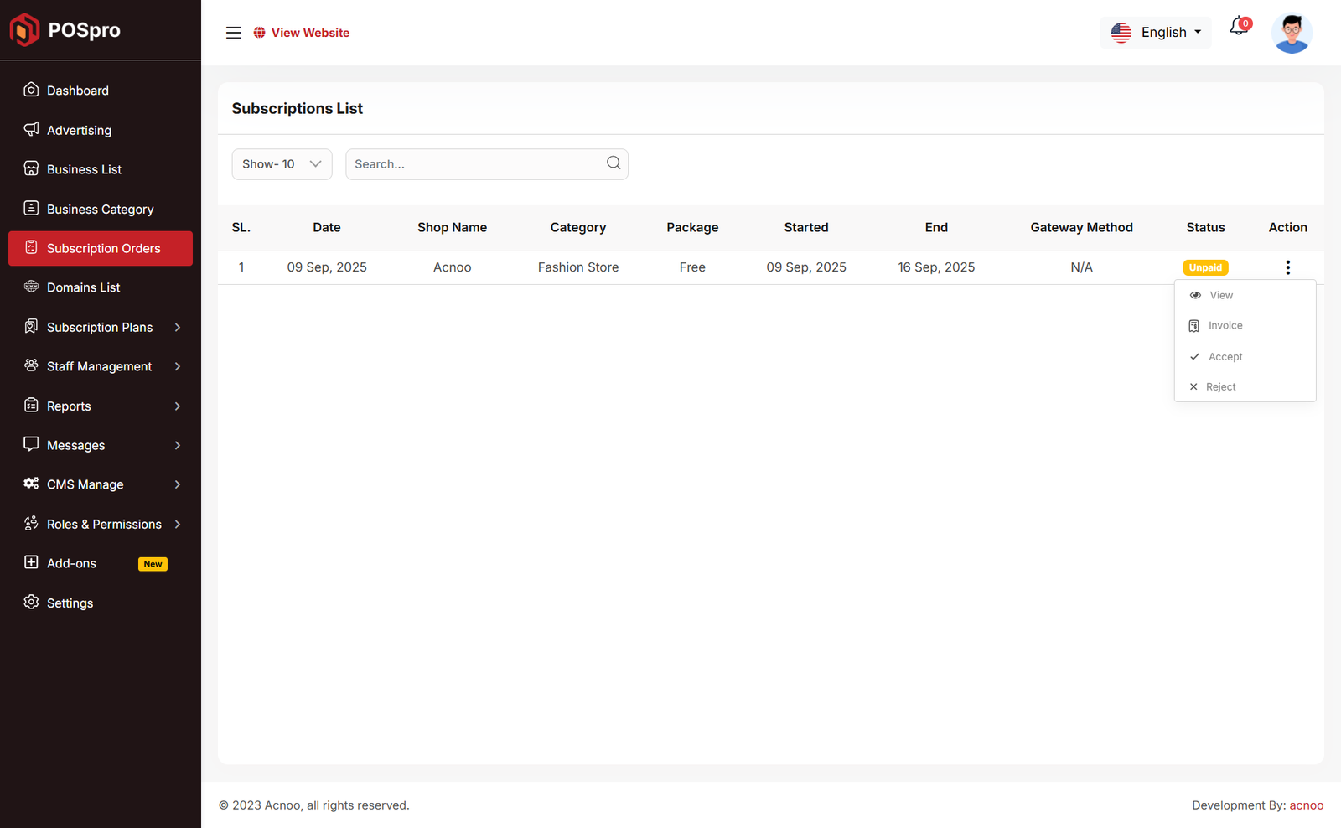This screenshot has width=1341, height=828.
Task: Click into the Search field
Action: 474,164
